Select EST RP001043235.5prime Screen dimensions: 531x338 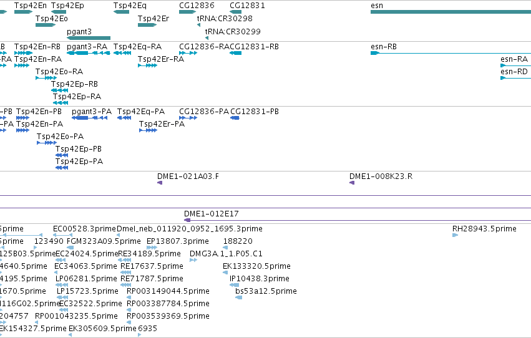(x=36, y=322)
